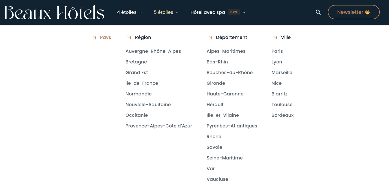
Task: Open the Paris city link
Action: [x=277, y=51]
